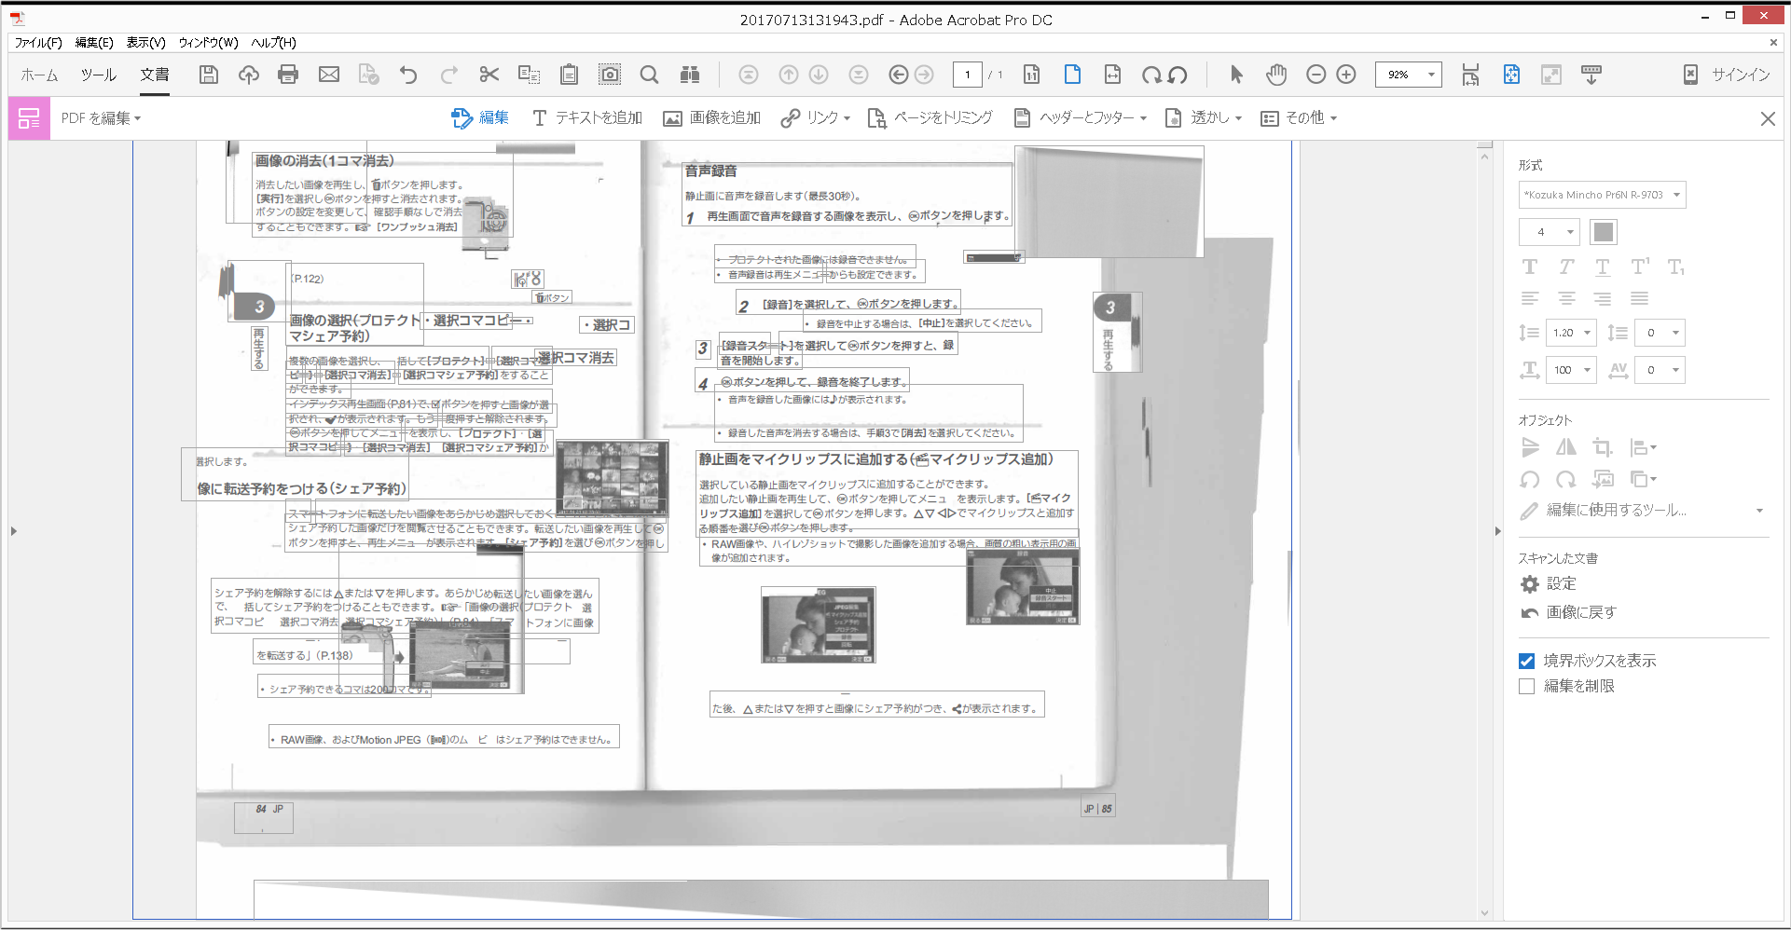Viewport: 1791px width, 930px height.
Task: Close the PDF edit toolbar with X
Action: point(1768,118)
